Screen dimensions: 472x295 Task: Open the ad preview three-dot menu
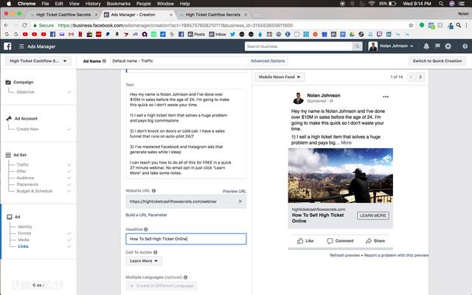[386, 97]
